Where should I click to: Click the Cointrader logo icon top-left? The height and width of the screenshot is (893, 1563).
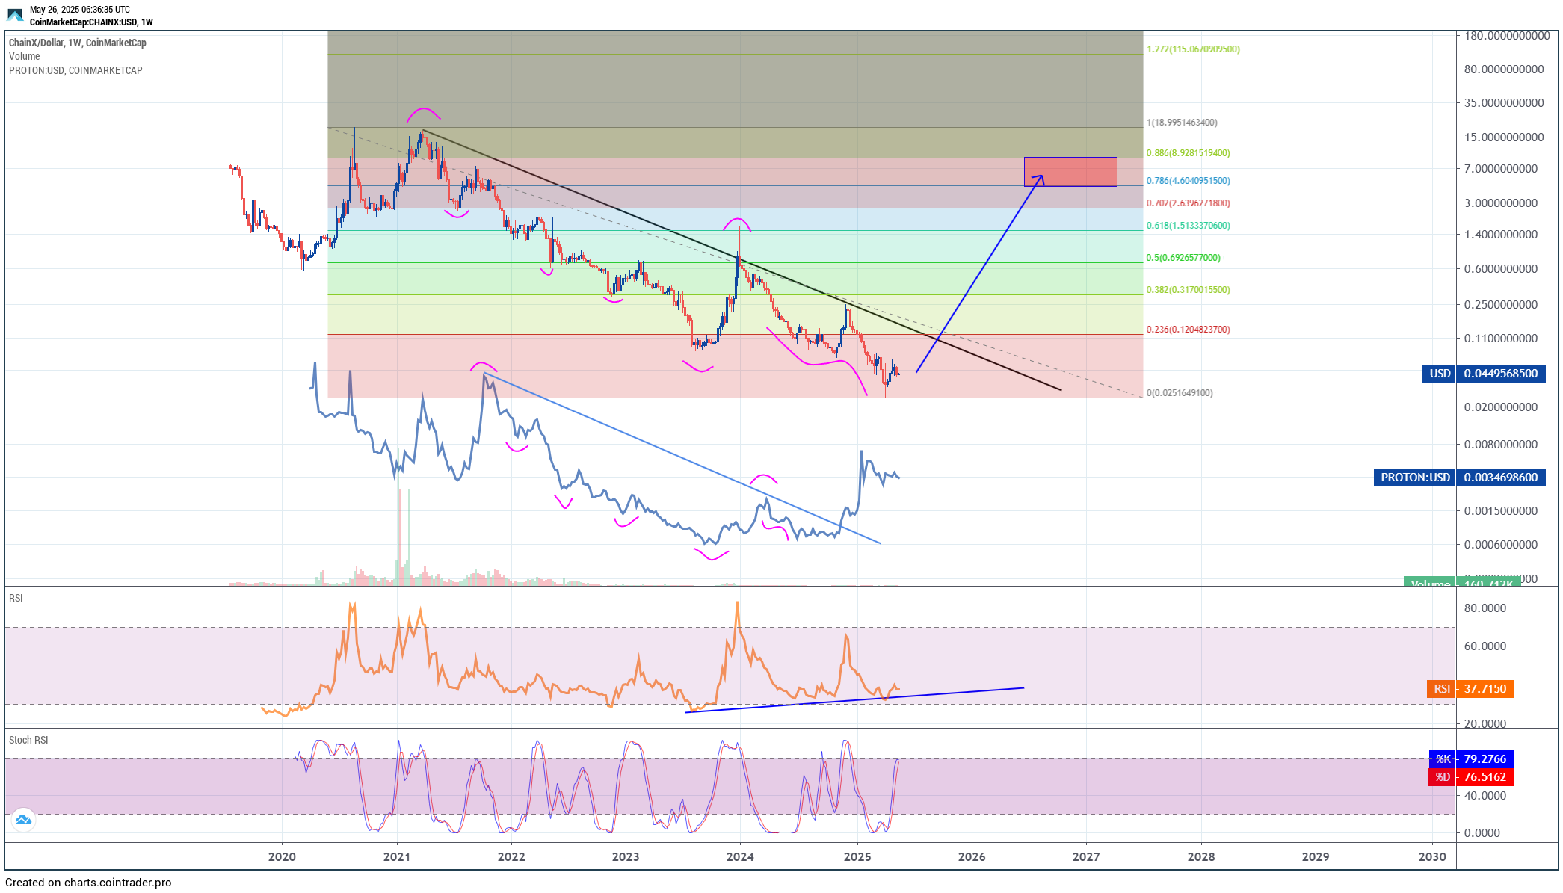pos(15,15)
